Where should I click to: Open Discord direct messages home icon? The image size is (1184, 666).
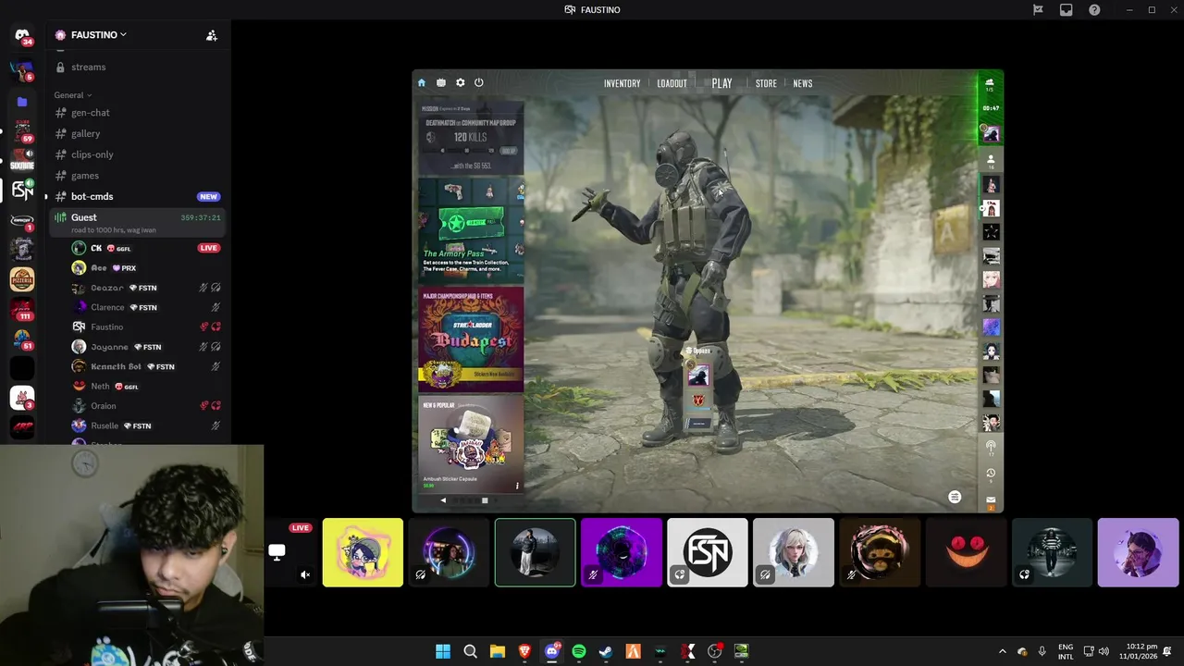point(22,35)
